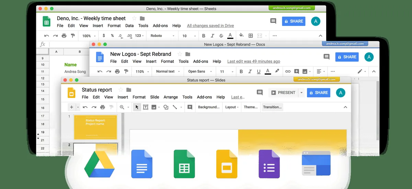Open Data menu in Sheets
Image resolution: width=412 pixels, height=189 pixels.
129,26
